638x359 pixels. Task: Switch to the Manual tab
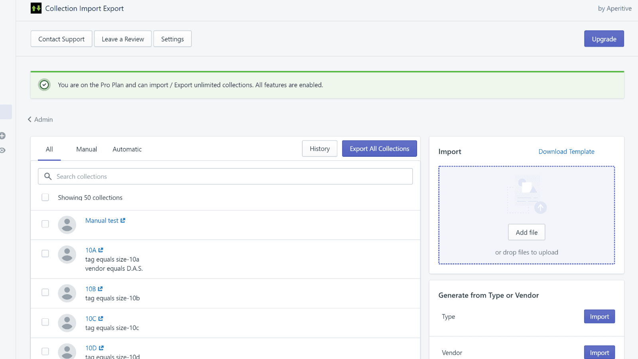point(86,149)
